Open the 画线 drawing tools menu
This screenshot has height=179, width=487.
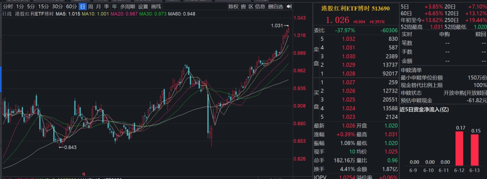[156, 6]
